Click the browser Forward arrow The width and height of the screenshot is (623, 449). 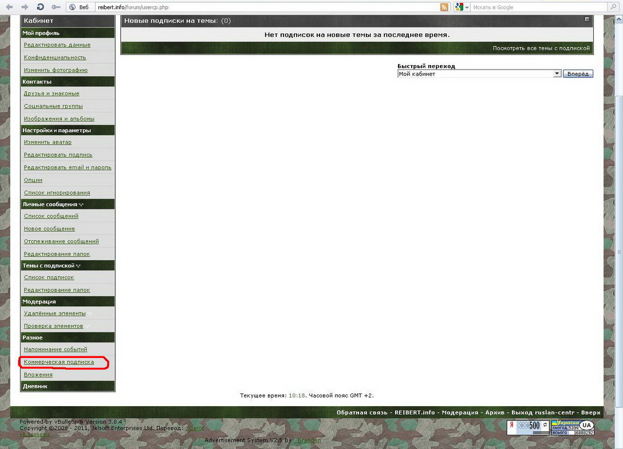pyautogui.click(x=25, y=7)
